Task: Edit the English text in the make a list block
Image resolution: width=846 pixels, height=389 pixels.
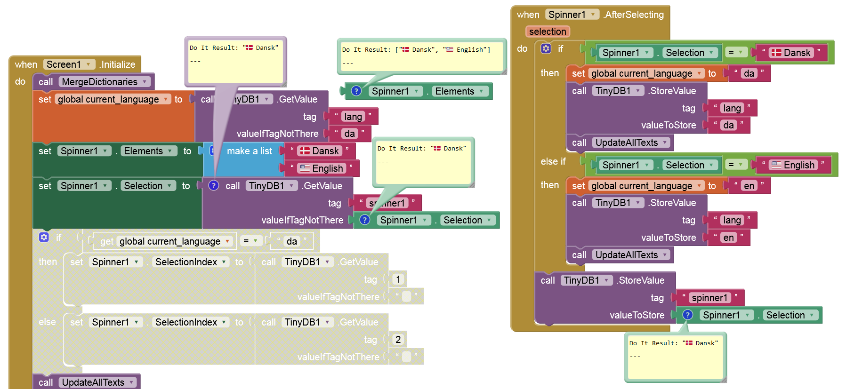Action: [x=327, y=168]
